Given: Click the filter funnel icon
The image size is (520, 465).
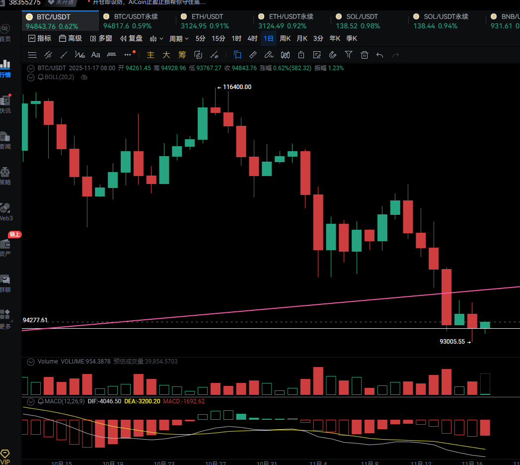Looking at the screenshot, I should (349, 55).
